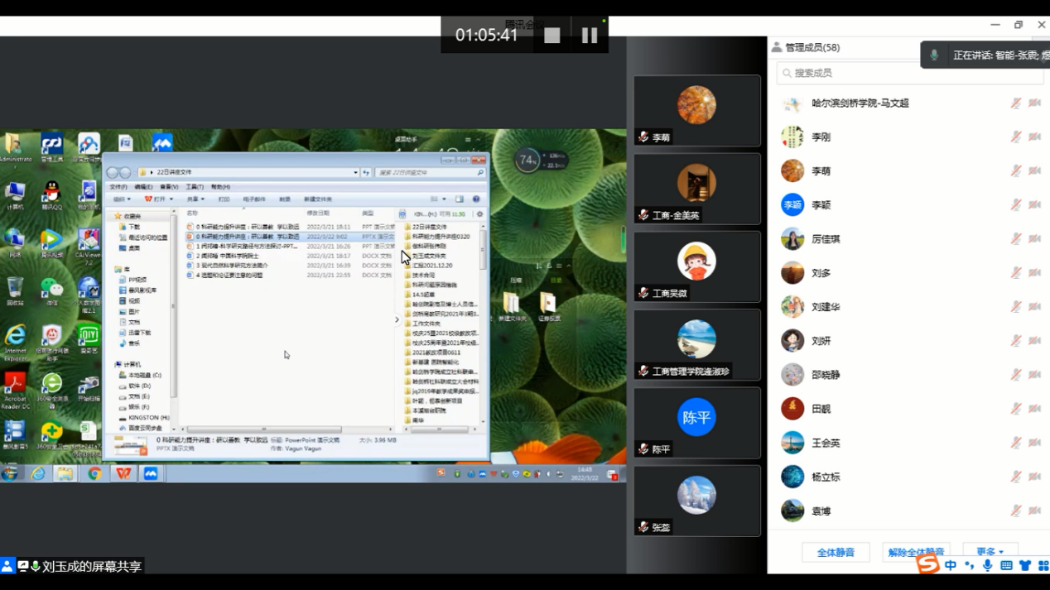Toggle microphone for 刘建华
The height and width of the screenshot is (590, 1050).
click(x=1015, y=306)
